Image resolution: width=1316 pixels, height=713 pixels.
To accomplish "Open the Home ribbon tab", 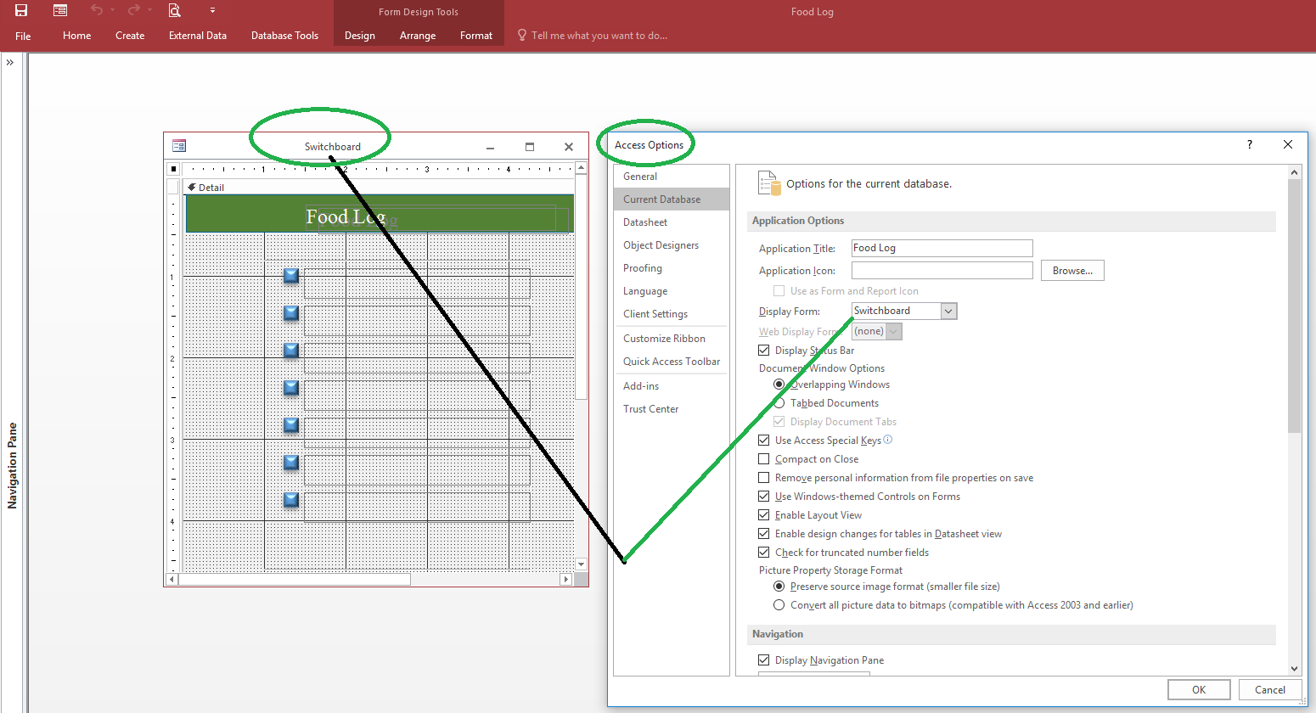I will [x=76, y=36].
